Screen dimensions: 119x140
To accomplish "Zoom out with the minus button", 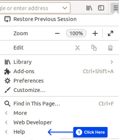I will (57, 33).
